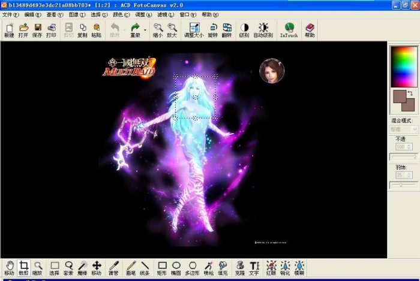Select the 魔棒 (Magic wand) tool
420x281 pixels.
click(83, 268)
